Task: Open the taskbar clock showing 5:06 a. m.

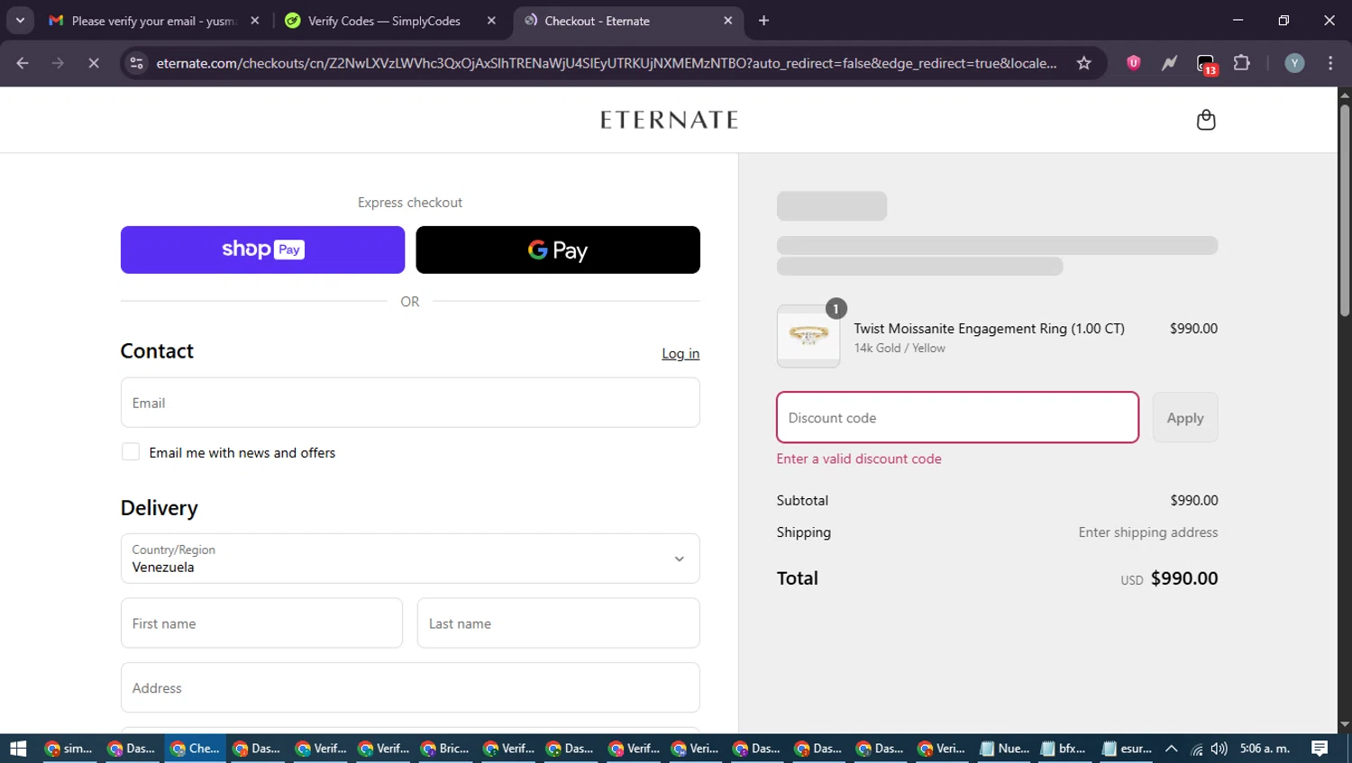Action: (1265, 748)
